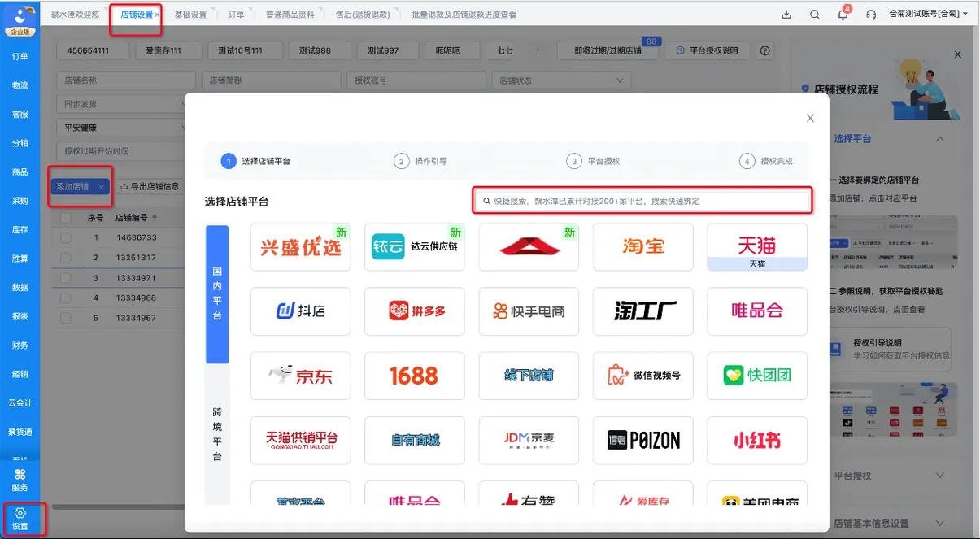Click the 添加店铺 button
This screenshot has height=539, width=980.
72,186
